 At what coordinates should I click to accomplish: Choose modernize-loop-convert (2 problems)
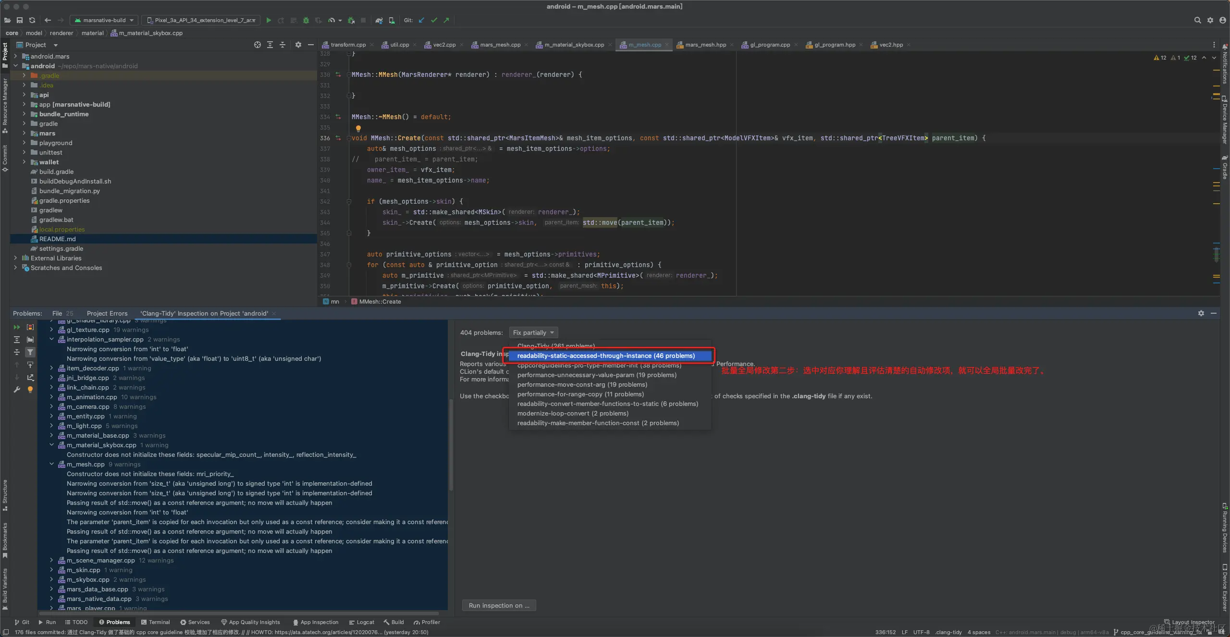click(610, 413)
